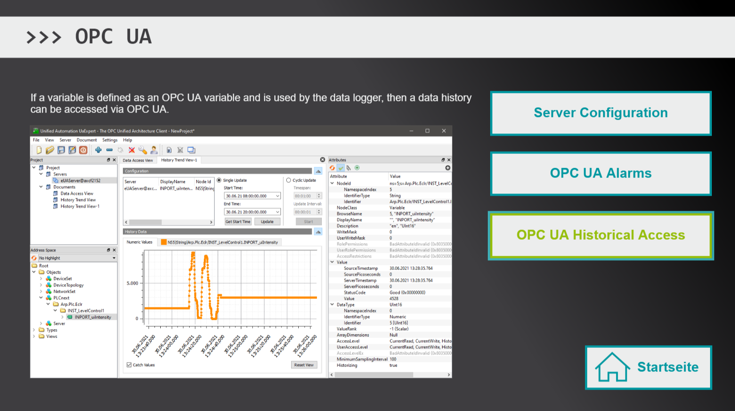Collapse the Configuration section
Viewport: 735px width, 411px height.
(x=318, y=171)
